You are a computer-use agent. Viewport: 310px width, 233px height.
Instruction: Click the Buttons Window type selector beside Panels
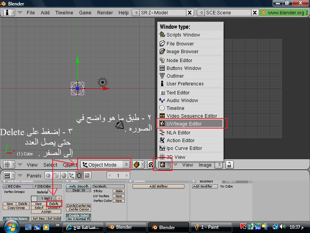click(x=9, y=176)
